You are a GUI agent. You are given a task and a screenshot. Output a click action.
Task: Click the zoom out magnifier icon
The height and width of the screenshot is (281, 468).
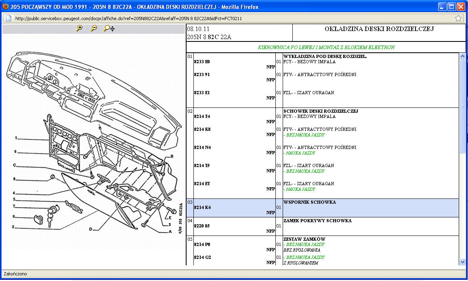pyautogui.click(x=94, y=29)
